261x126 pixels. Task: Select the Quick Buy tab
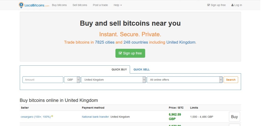pos(119,69)
